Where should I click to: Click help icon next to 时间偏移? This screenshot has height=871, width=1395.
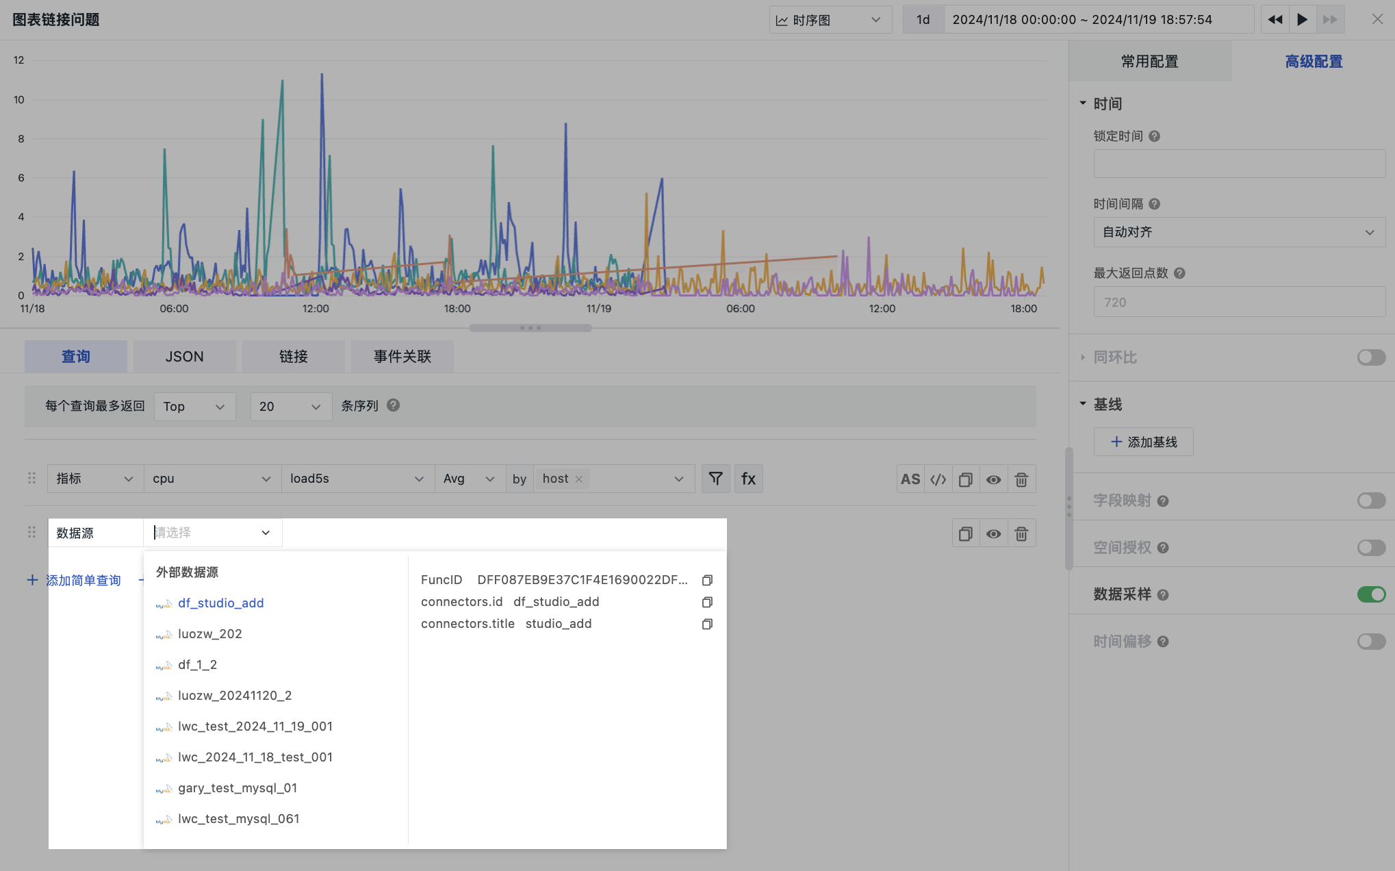tap(1163, 642)
